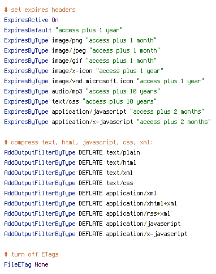216x274 pixels.
Task: Click the FileETag directive keyword
Action: click(18, 265)
